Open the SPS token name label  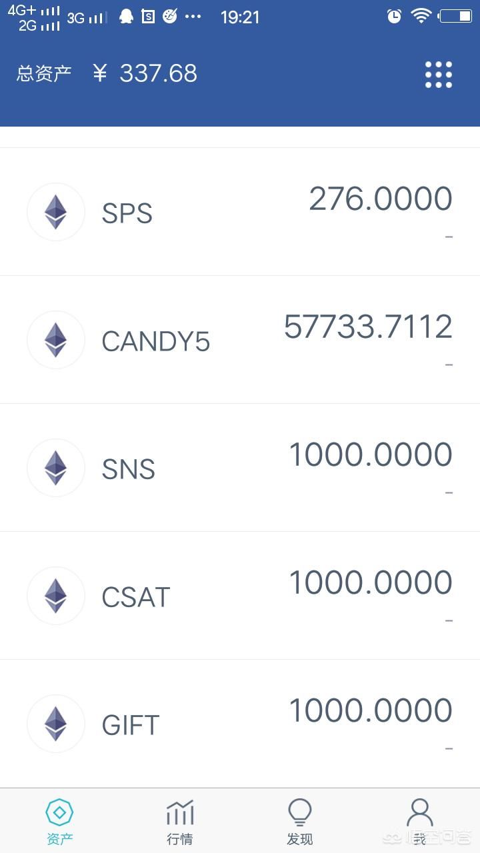click(127, 213)
